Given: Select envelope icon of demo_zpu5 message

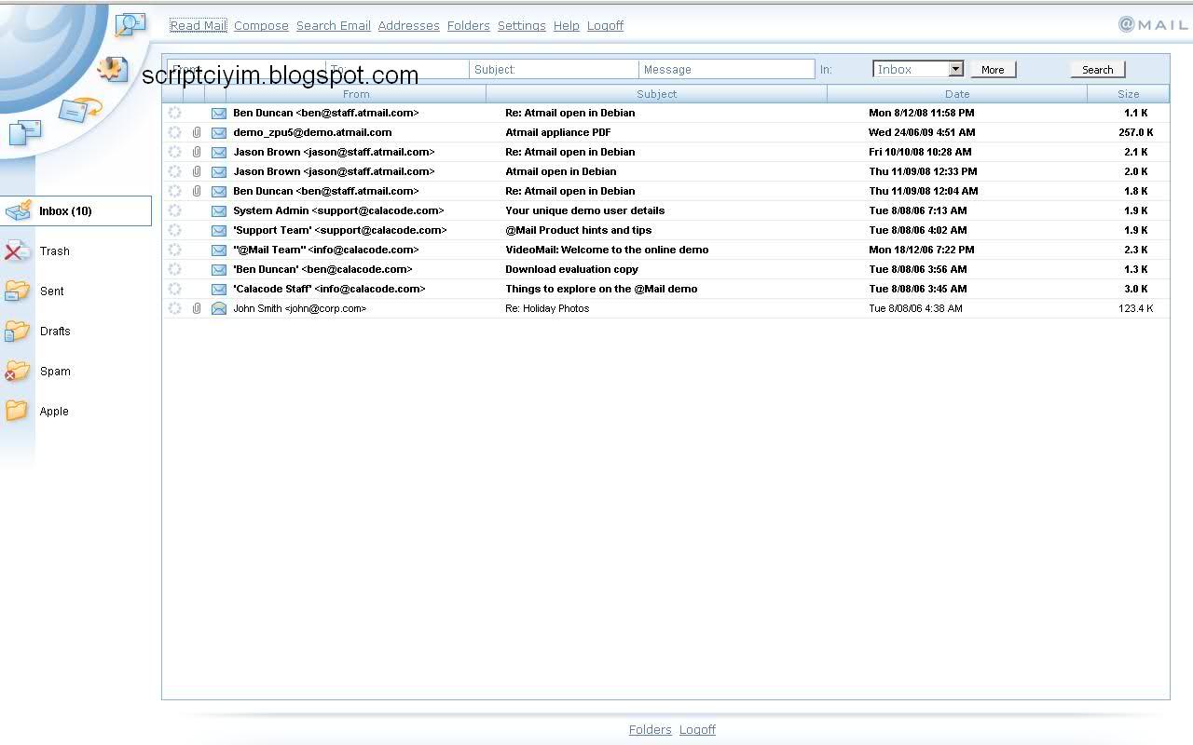Looking at the screenshot, I should pos(219,133).
